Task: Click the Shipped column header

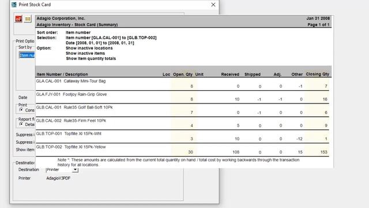Action: [x=253, y=75]
